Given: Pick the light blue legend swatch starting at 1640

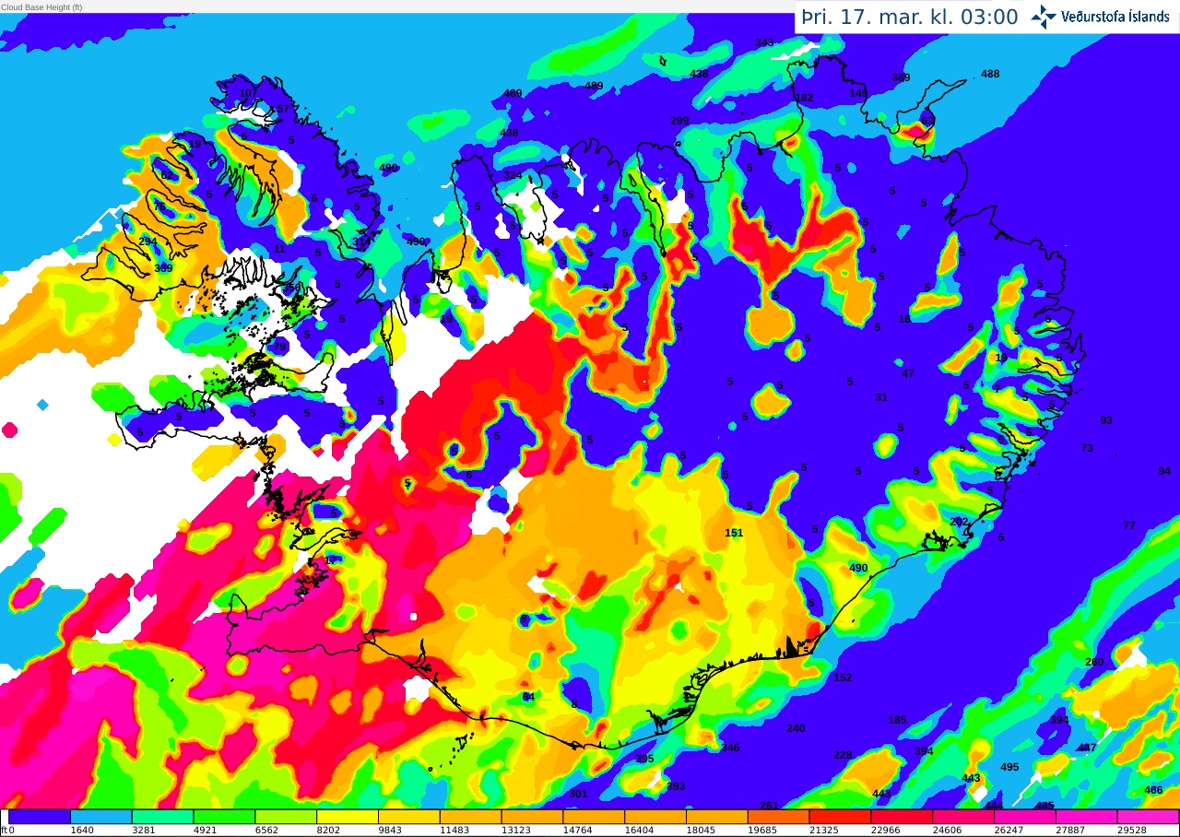Looking at the screenshot, I should pos(101,817).
